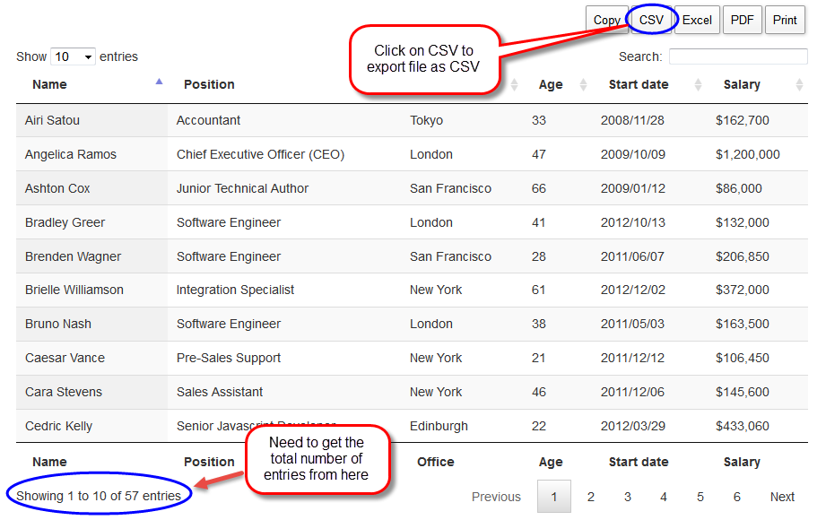Jump to page 6
This screenshot has width=826, height=520.
(x=736, y=497)
